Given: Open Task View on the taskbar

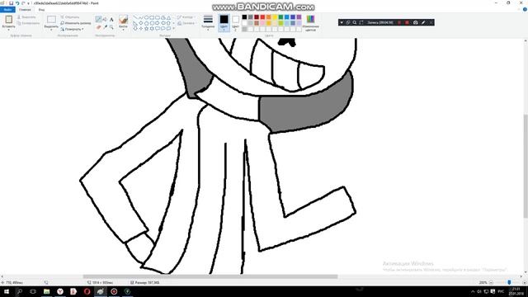Looking at the screenshot, I should click(33, 291).
